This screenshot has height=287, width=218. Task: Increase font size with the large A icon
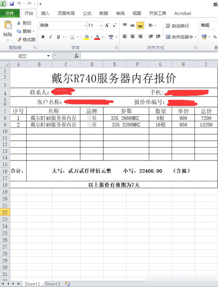point(107,26)
